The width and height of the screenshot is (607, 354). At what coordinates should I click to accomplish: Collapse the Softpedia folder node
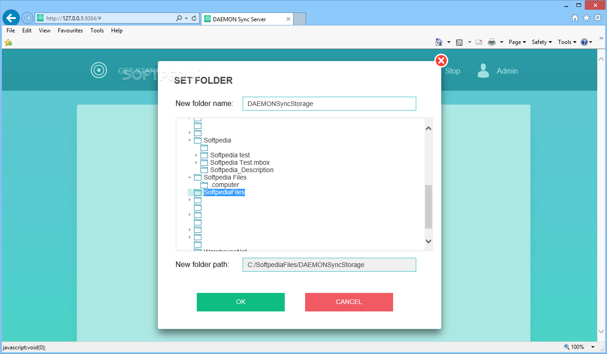[189, 140]
